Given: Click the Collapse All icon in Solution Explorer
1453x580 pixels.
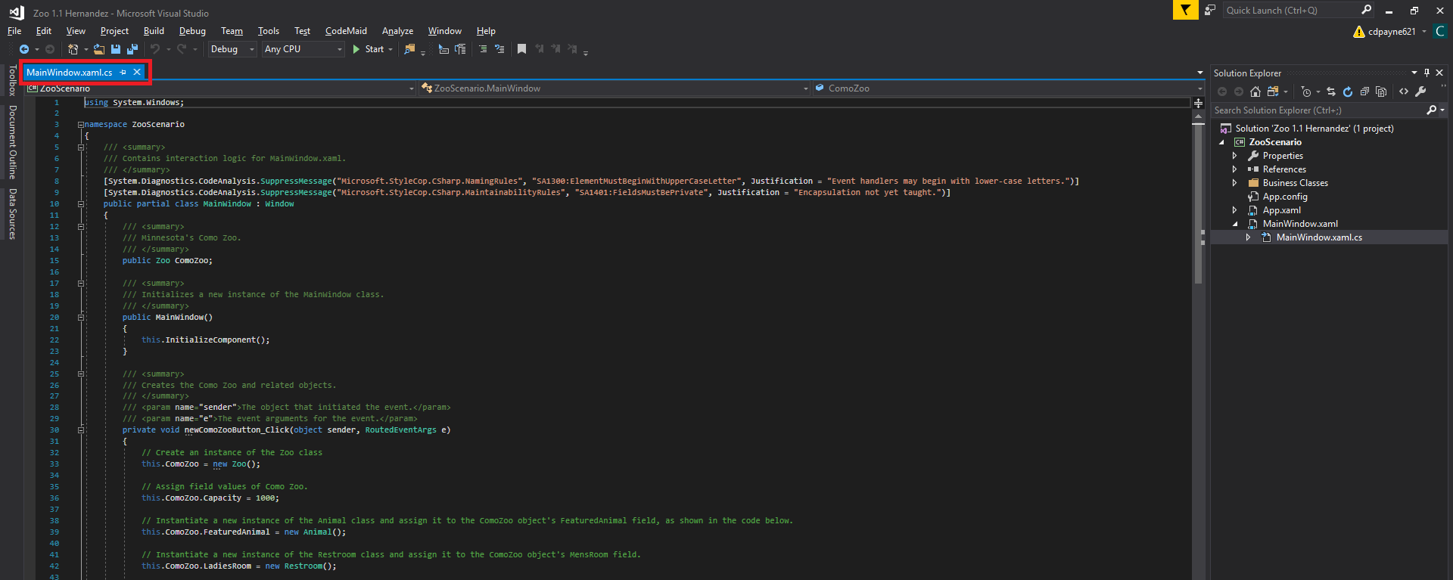Looking at the screenshot, I should coord(1364,91).
